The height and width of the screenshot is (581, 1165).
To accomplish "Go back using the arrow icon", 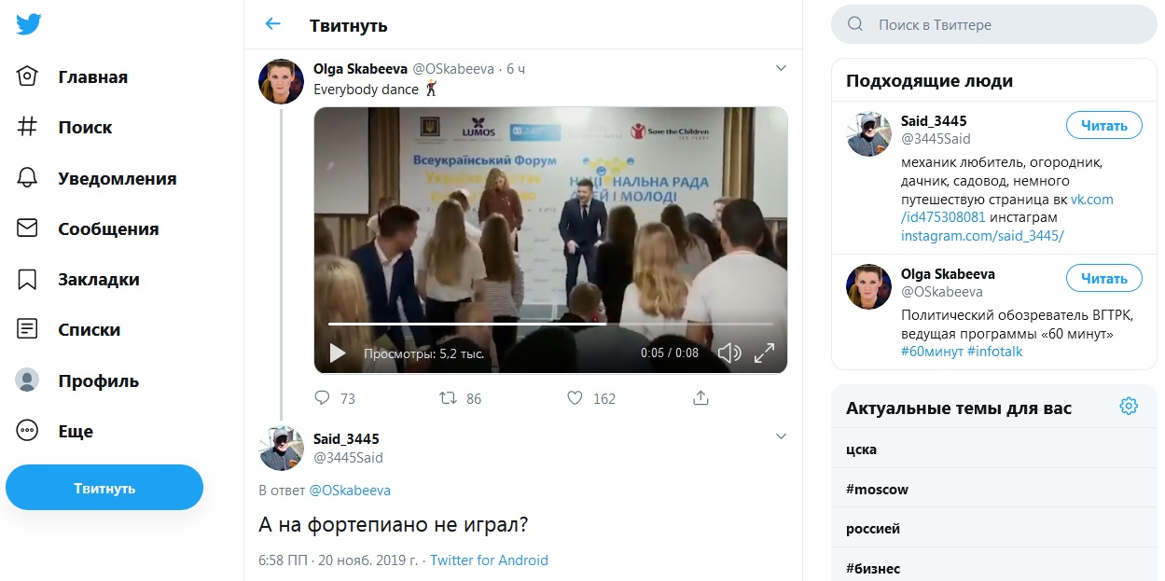I will tap(273, 24).
